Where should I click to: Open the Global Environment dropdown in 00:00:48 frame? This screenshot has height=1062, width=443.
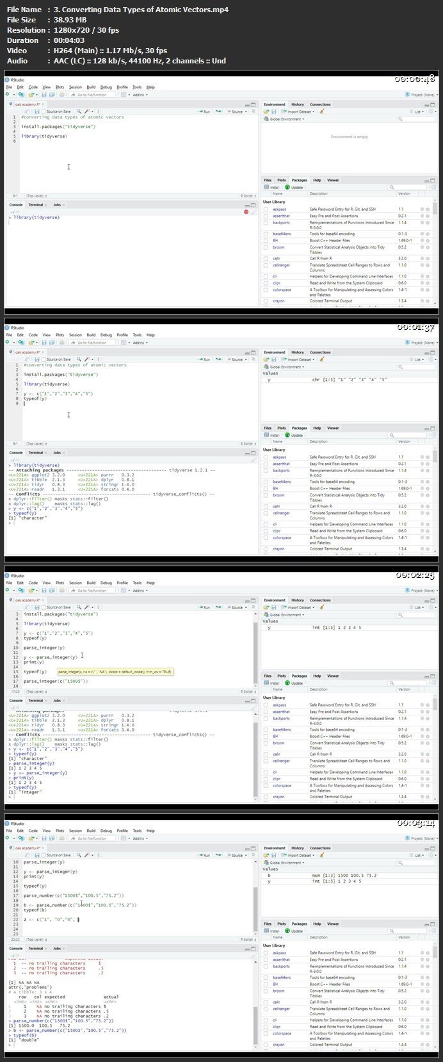(x=286, y=119)
